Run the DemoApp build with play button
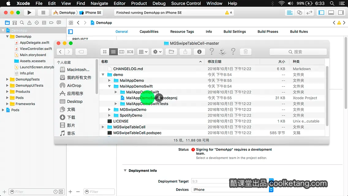 coord(29,13)
